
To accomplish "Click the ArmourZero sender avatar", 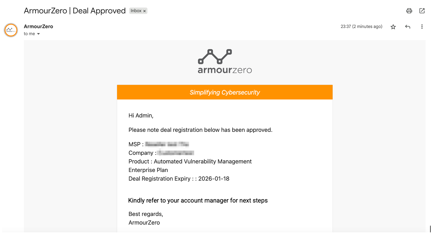I will 11,30.
